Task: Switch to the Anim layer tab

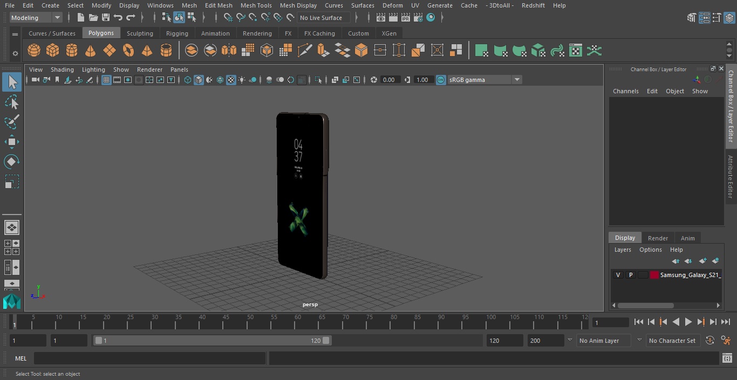Action: tap(687, 238)
